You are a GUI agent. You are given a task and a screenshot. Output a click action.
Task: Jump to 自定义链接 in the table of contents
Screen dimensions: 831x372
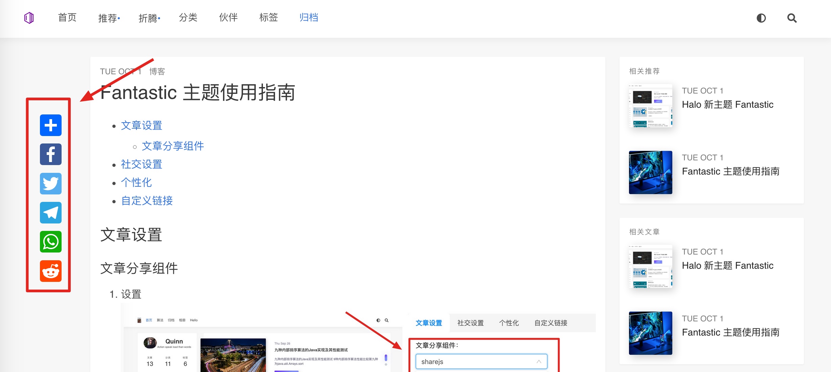(147, 201)
